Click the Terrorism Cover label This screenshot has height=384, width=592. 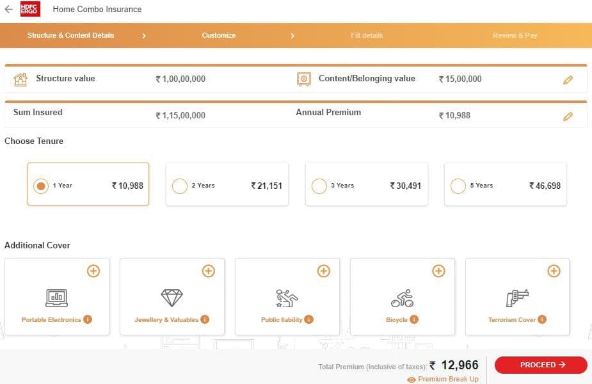click(x=511, y=320)
